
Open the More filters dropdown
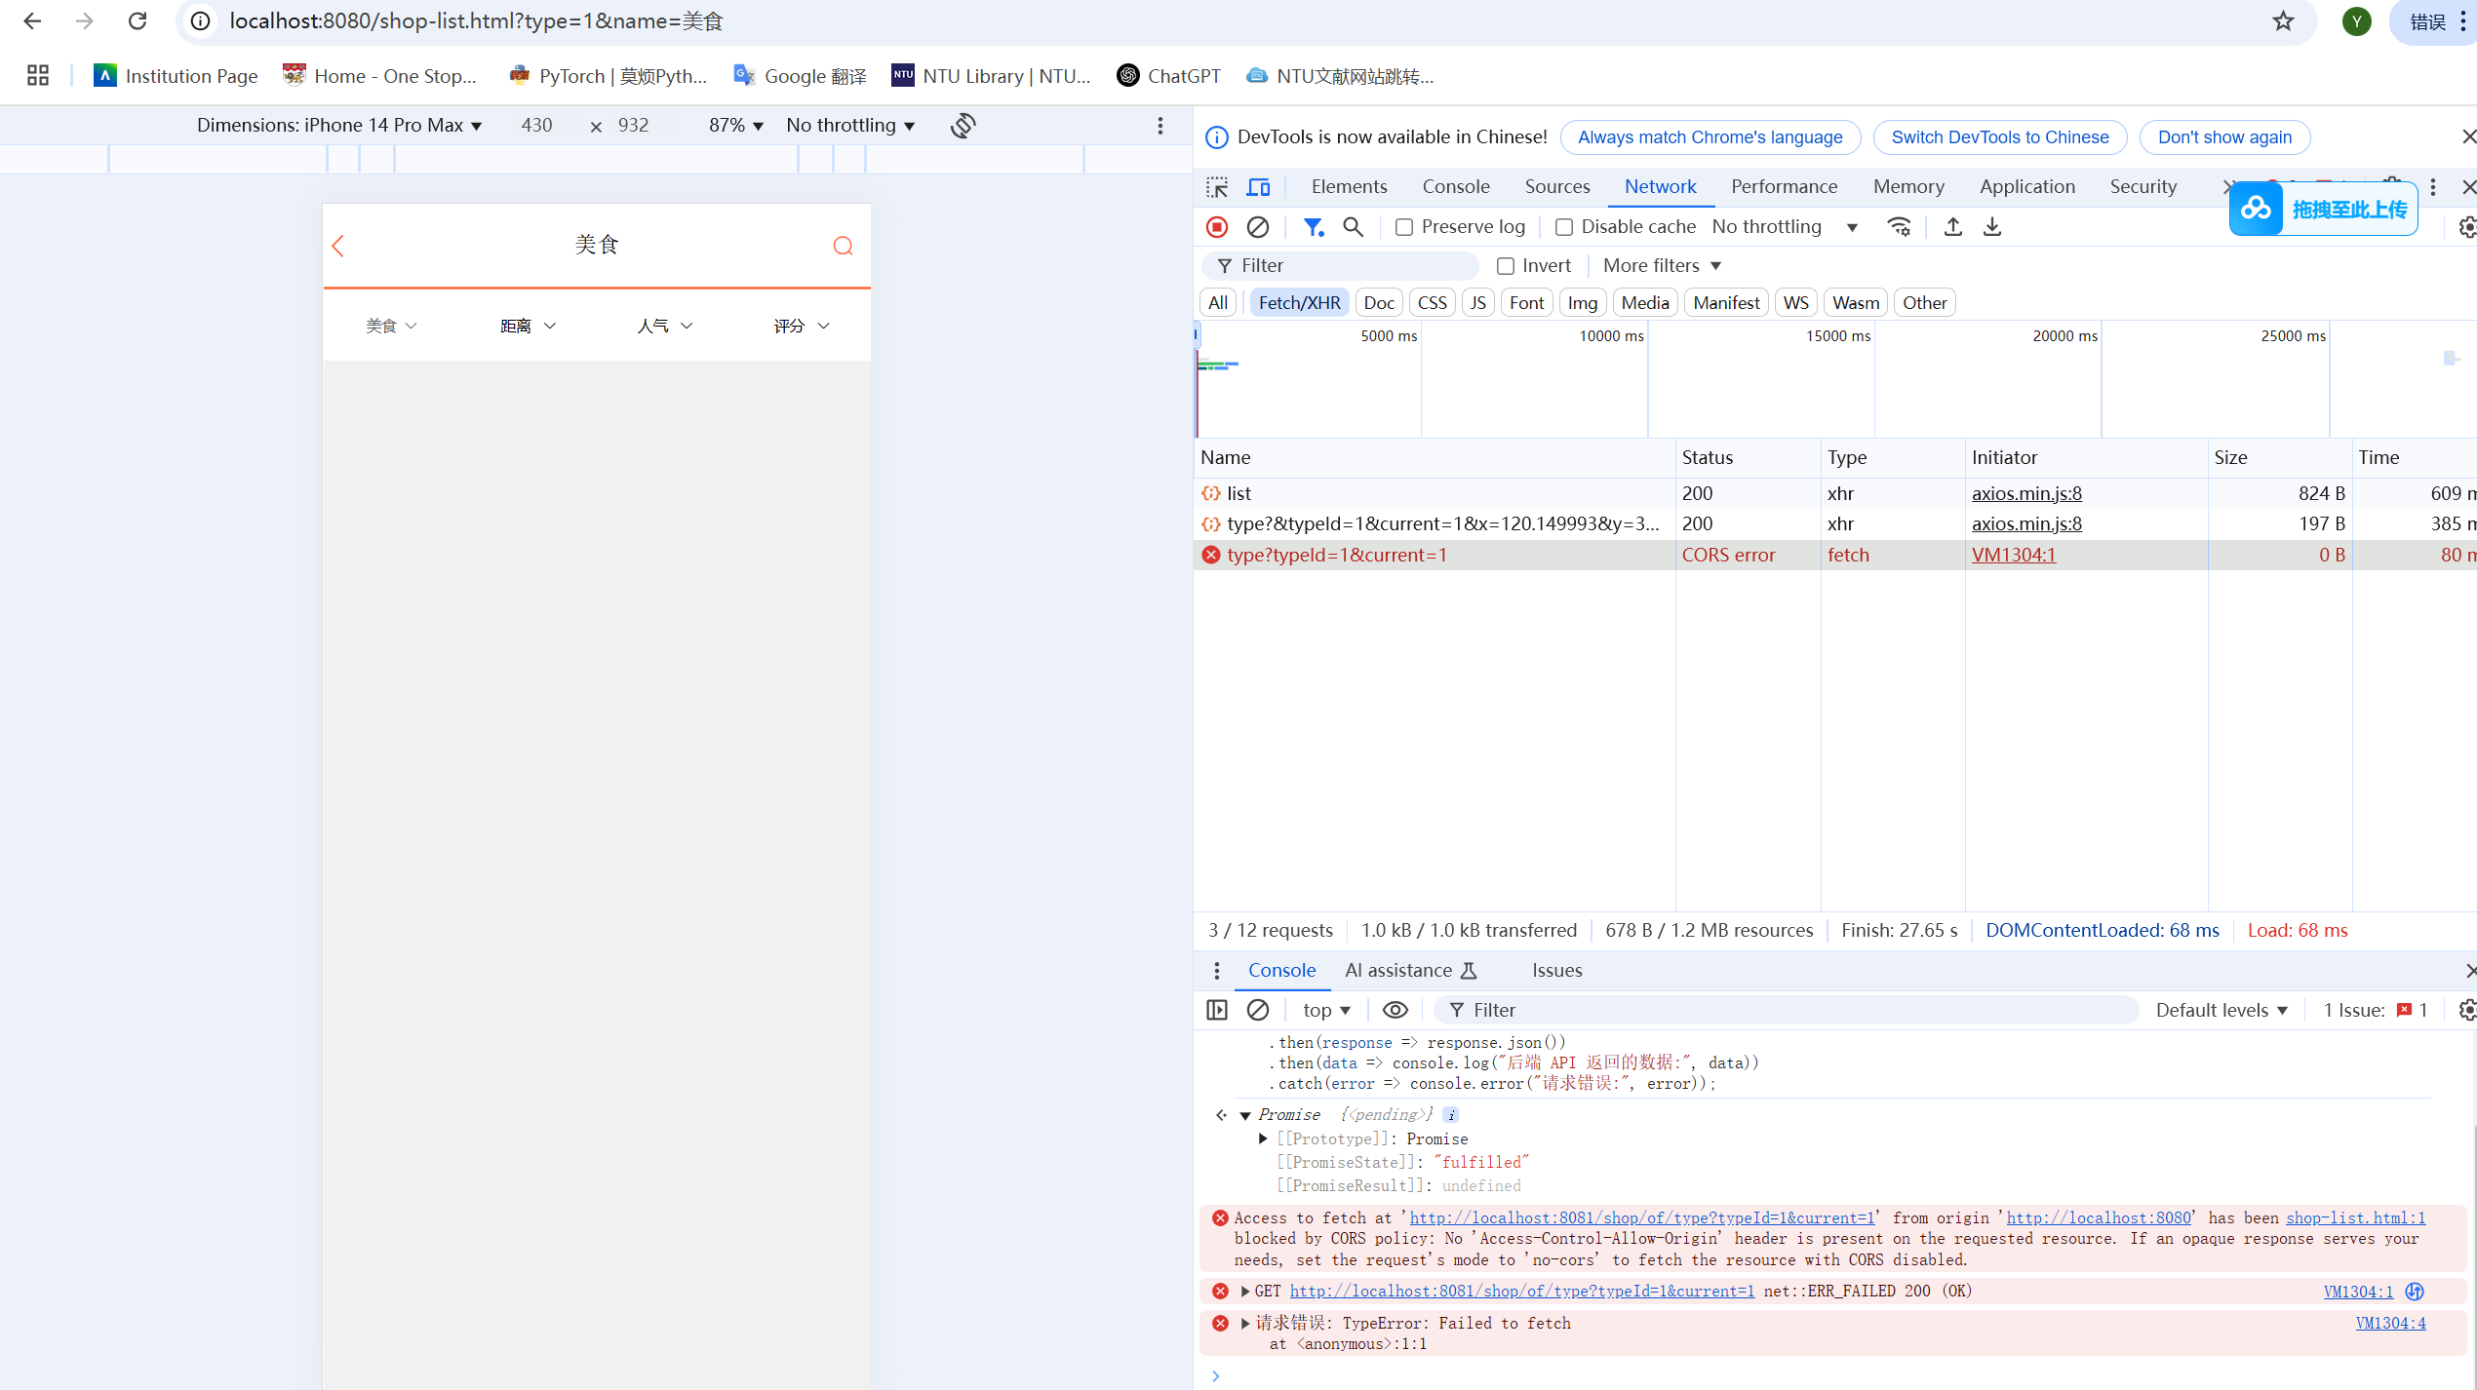tap(1662, 265)
